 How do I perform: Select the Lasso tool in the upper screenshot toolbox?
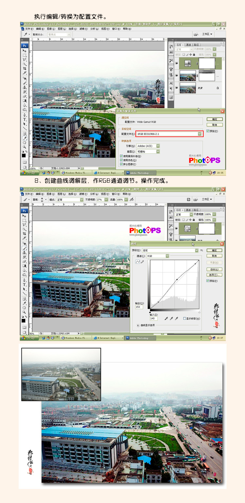(24, 59)
